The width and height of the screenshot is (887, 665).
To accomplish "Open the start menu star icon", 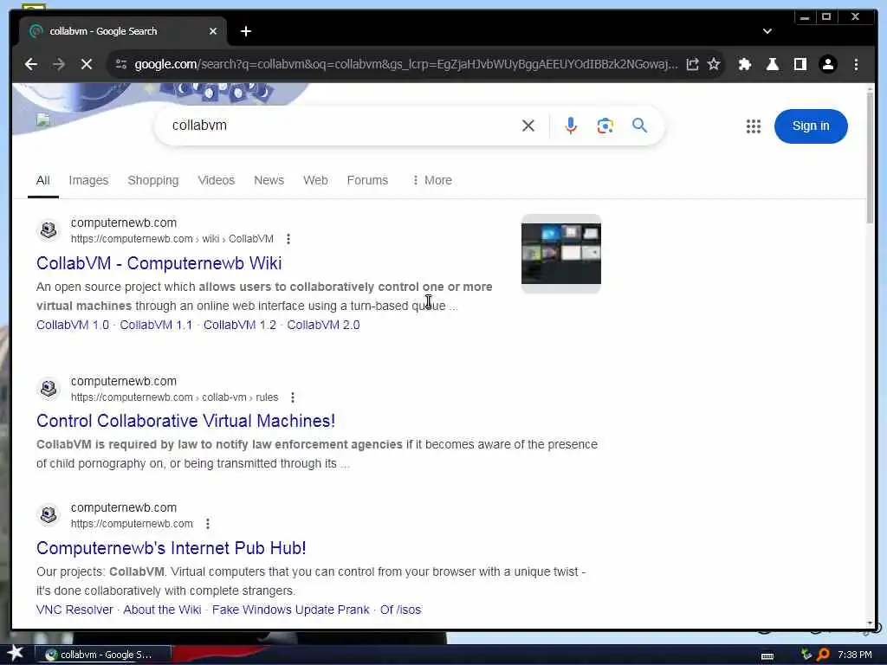I will point(16,653).
